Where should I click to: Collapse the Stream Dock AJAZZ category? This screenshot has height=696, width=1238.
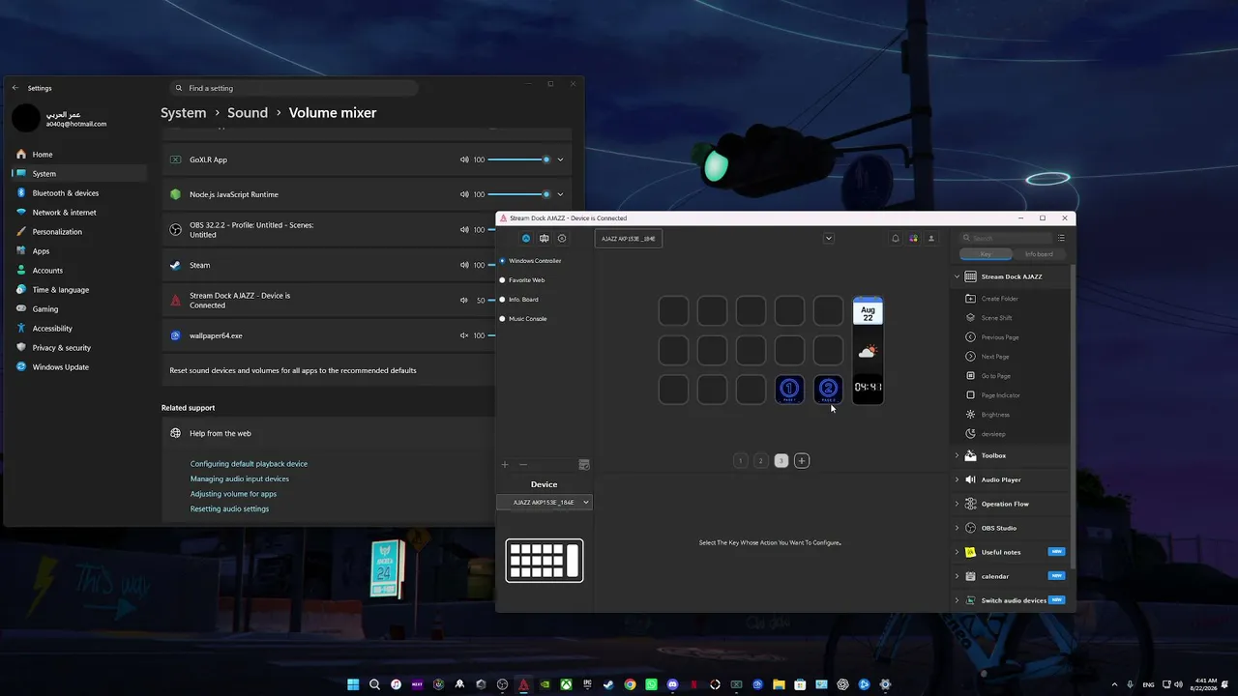[x=958, y=276]
